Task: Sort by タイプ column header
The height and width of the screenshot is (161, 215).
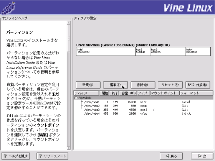Action: pyautogui.click(x=144, y=93)
